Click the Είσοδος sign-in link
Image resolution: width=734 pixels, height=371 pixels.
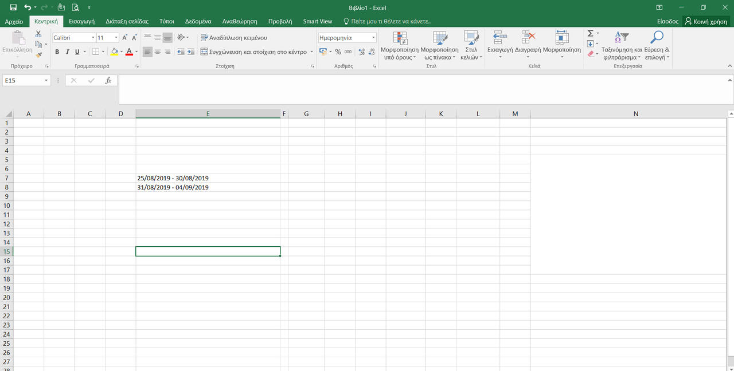pyautogui.click(x=667, y=21)
